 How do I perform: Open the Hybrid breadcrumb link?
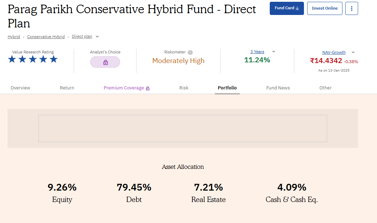point(14,36)
